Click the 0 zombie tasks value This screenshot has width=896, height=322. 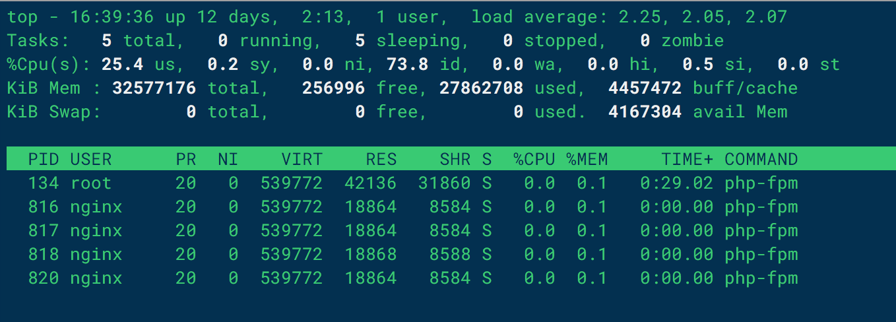click(645, 40)
